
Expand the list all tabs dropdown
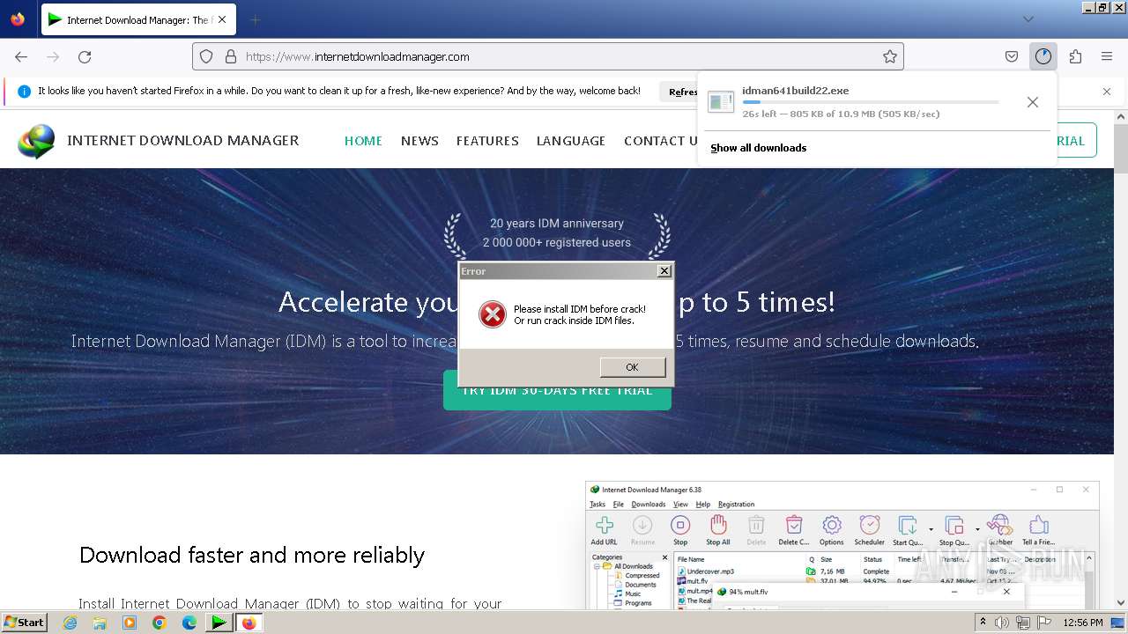[x=1028, y=19]
